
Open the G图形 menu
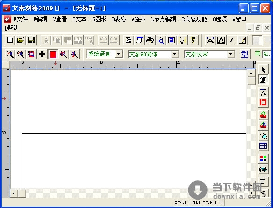99,19
